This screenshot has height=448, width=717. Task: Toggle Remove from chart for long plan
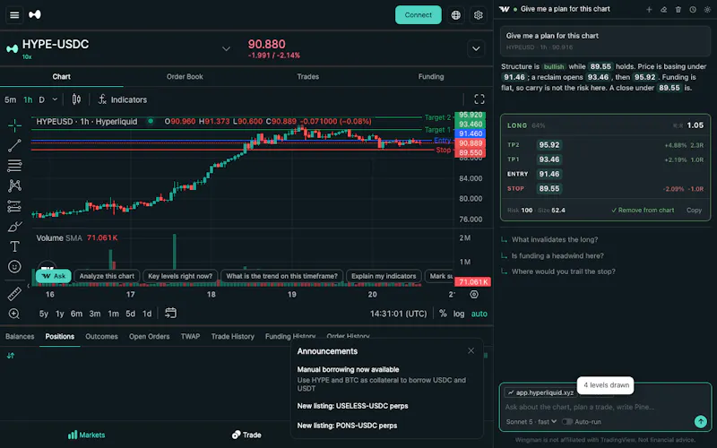643,211
